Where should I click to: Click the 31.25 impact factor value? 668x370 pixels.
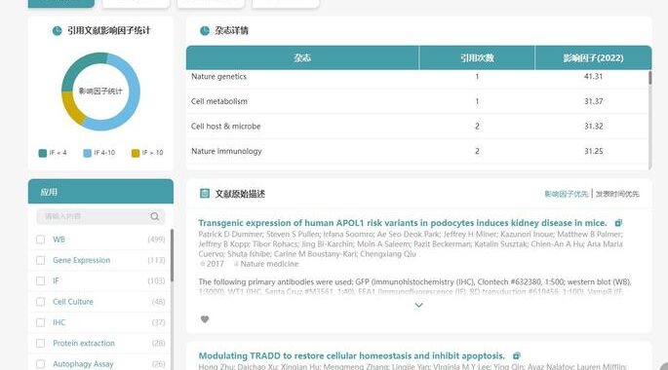[x=594, y=151]
